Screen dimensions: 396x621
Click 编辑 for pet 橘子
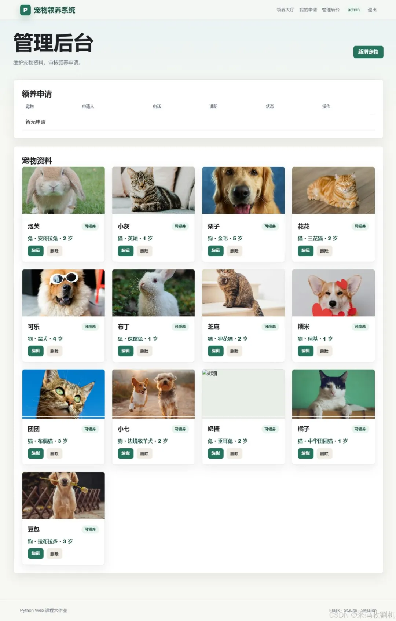(x=305, y=453)
